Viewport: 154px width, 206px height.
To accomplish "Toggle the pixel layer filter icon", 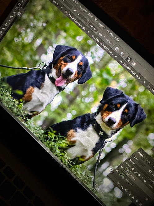I will tap(150, 171).
